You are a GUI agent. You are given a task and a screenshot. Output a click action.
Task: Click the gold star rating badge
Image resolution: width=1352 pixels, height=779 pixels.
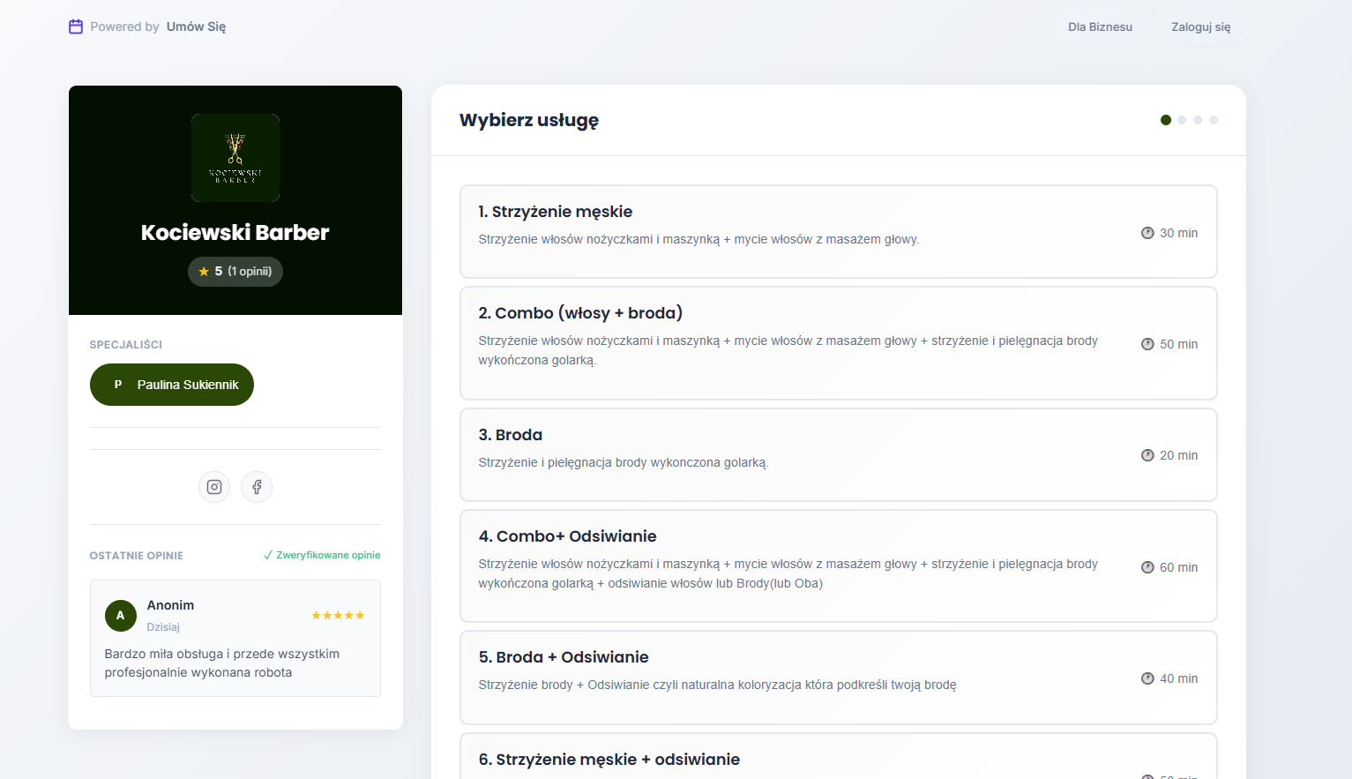235,272
